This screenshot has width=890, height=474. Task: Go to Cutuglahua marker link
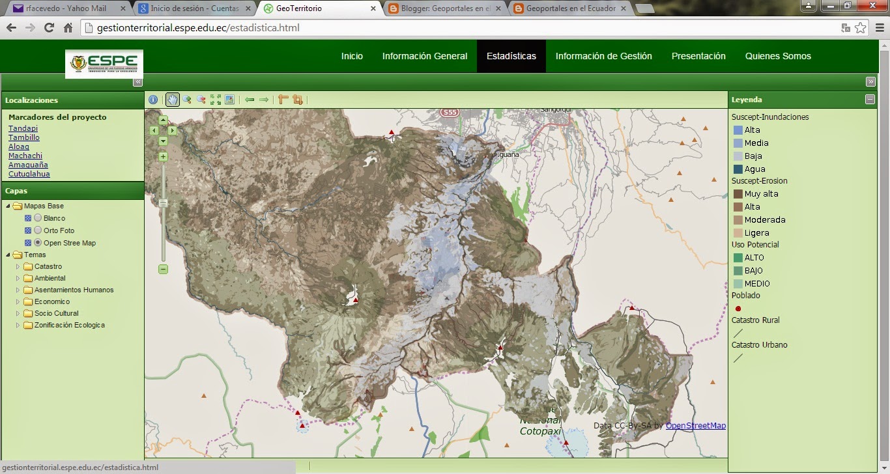point(29,174)
